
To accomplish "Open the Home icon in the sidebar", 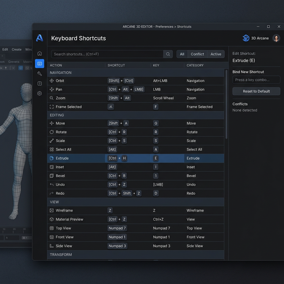I will click(39, 54).
